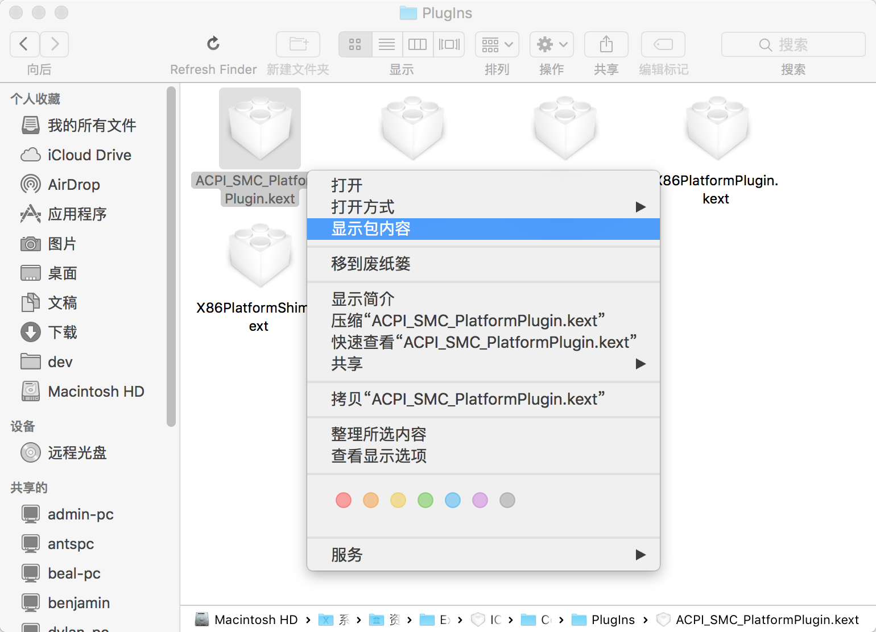Screen dimensions: 876x632
Task: Click ACPI_SMC_PlatformPlugin.kext in path bar
Action: point(758,619)
